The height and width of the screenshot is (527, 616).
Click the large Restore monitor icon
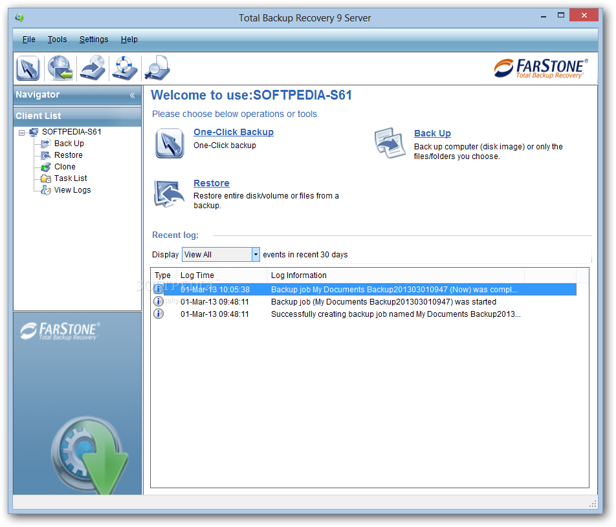tap(169, 193)
